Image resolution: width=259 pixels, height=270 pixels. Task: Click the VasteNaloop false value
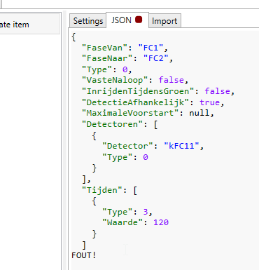click(171, 80)
